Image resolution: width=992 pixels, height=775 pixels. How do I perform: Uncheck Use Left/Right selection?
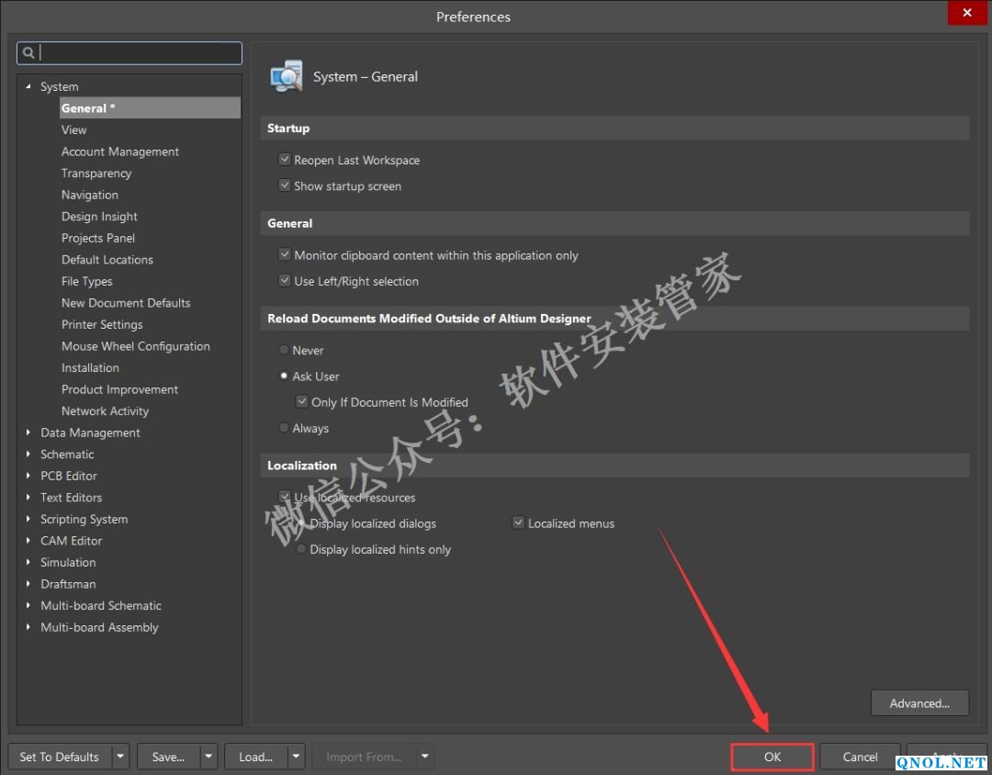(x=285, y=281)
